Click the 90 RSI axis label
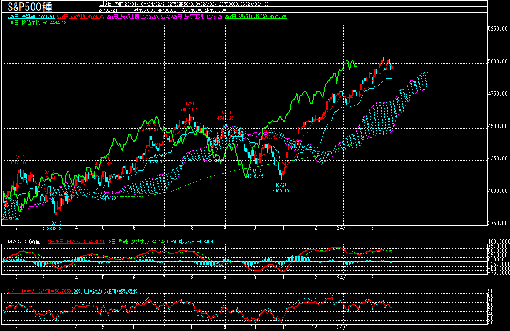Viewport: 510px width, 331px height. point(491,291)
